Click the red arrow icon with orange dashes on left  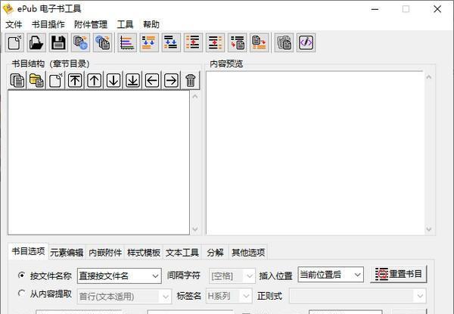(x=193, y=42)
